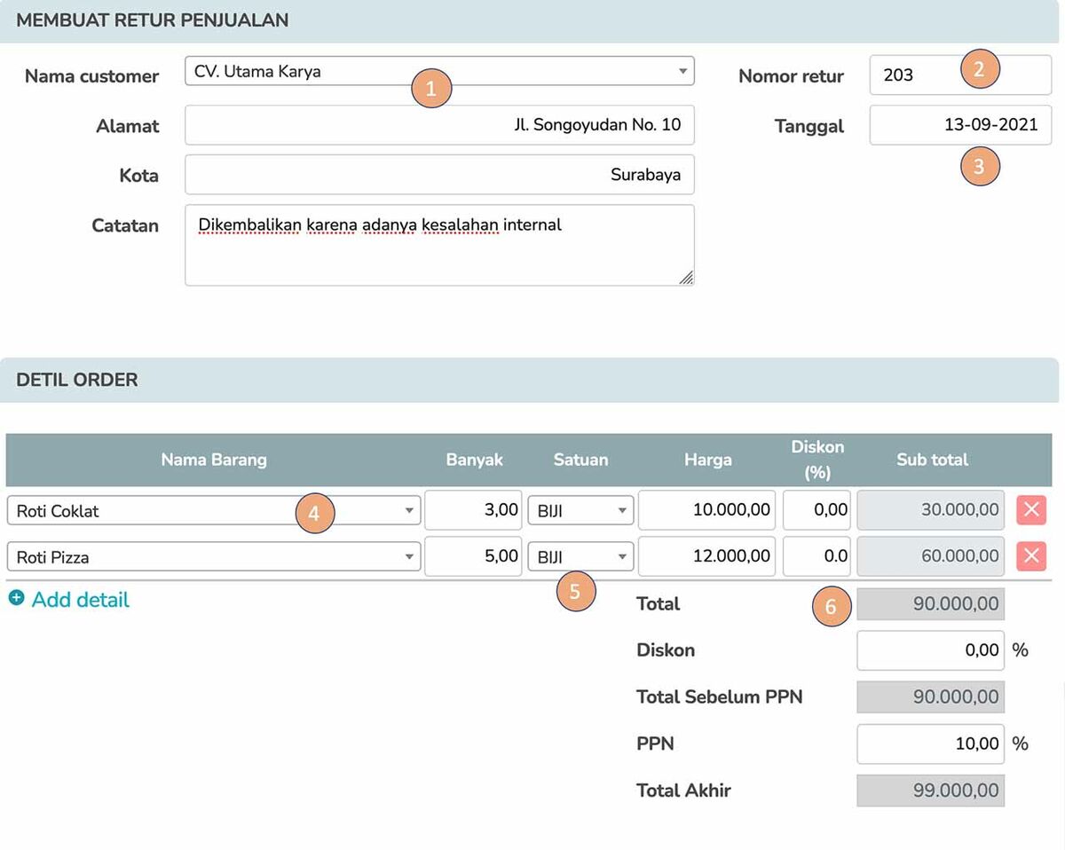
Task: Click the Harga field for Roti Pizza
Action: [706, 556]
